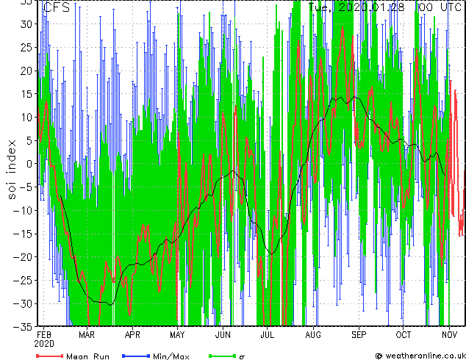Click the y-axis value -10
This screenshot has width=466, height=360.
22,211
